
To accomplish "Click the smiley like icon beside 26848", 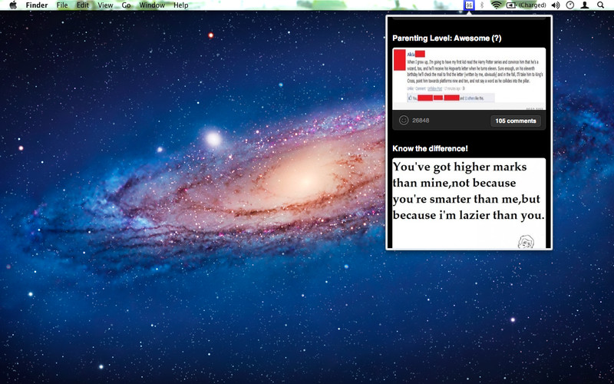I will (404, 121).
